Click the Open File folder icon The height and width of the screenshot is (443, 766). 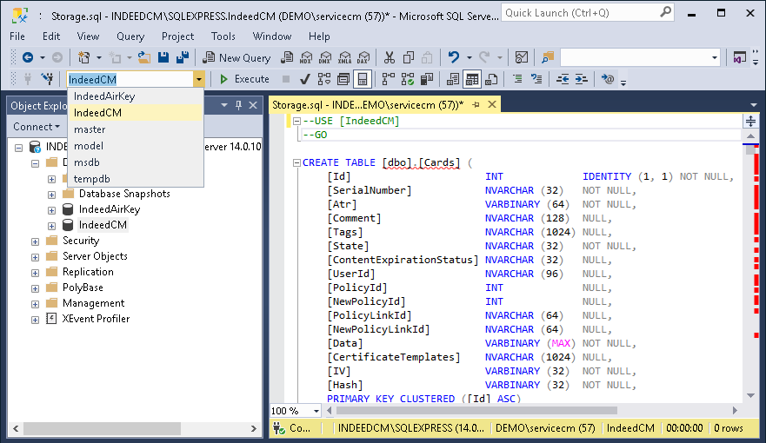pyautogui.click(x=144, y=57)
